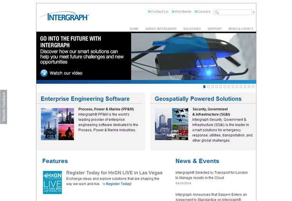Image resolution: width=292 pixels, height=201 pixels.
Task: Open the SUPPORT menu
Action: (x=215, y=29)
